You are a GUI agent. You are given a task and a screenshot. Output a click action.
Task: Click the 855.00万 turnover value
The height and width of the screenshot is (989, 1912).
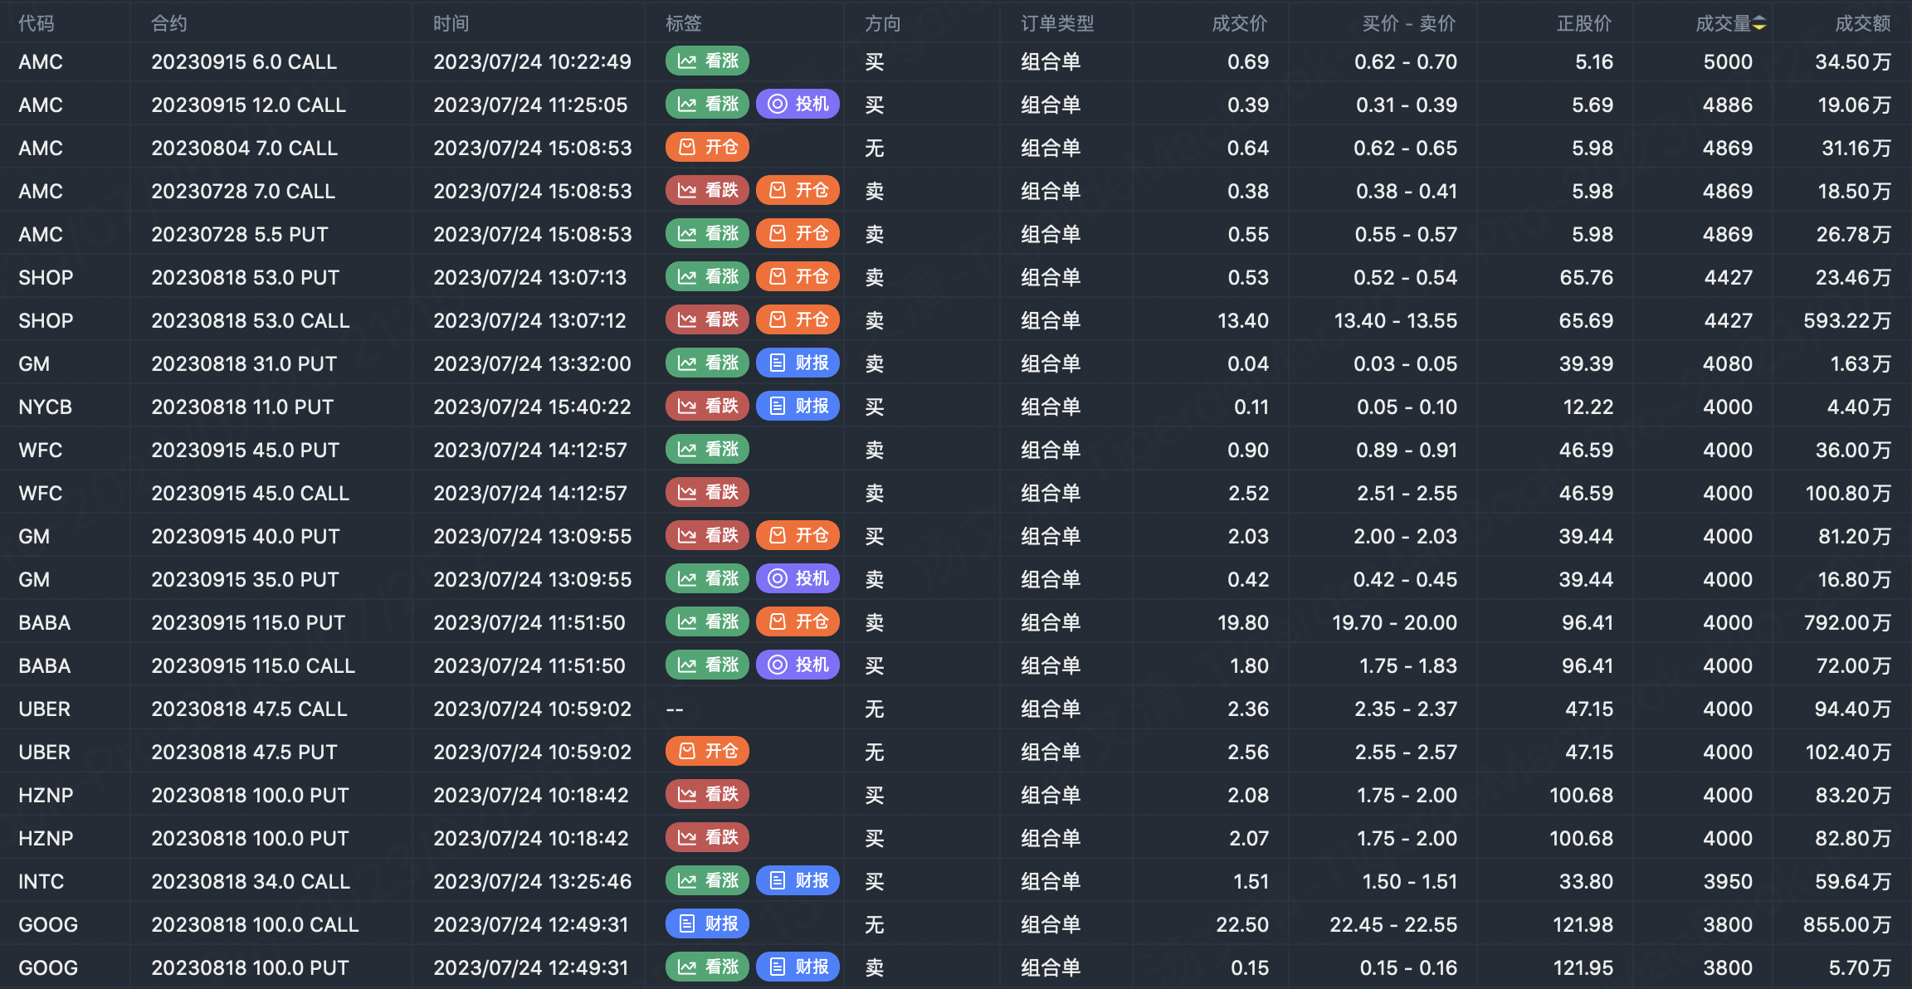[x=1847, y=924]
